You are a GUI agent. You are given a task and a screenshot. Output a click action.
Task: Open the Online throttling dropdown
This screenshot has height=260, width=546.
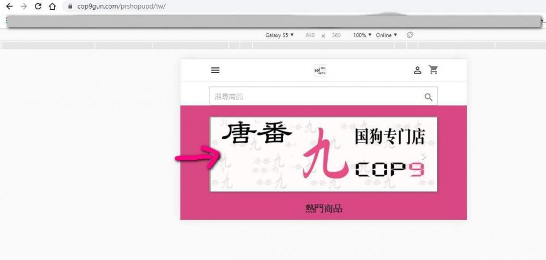[x=387, y=35]
